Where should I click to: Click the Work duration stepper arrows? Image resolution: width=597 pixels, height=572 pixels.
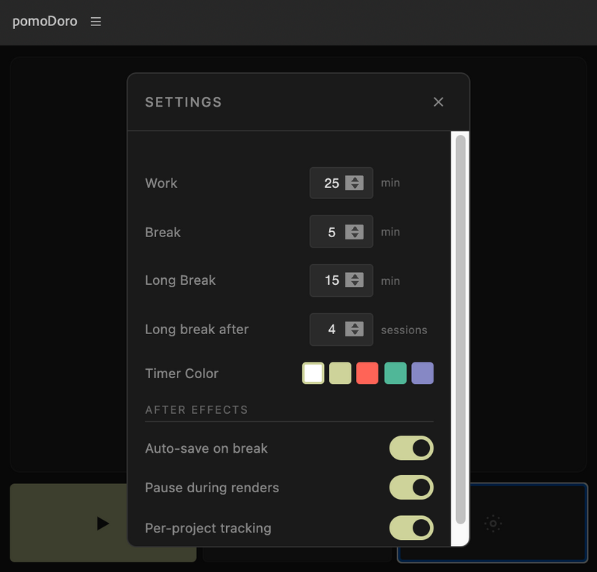pos(354,183)
